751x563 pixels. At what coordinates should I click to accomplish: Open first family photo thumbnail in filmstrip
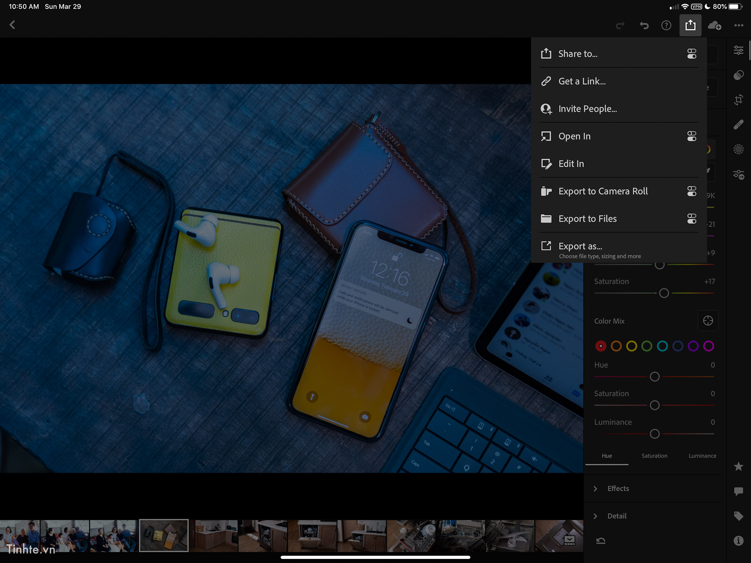(19, 536)
